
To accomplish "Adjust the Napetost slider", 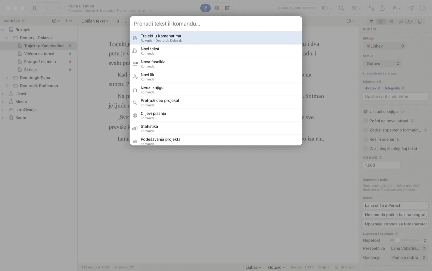I will pos(404,240).
